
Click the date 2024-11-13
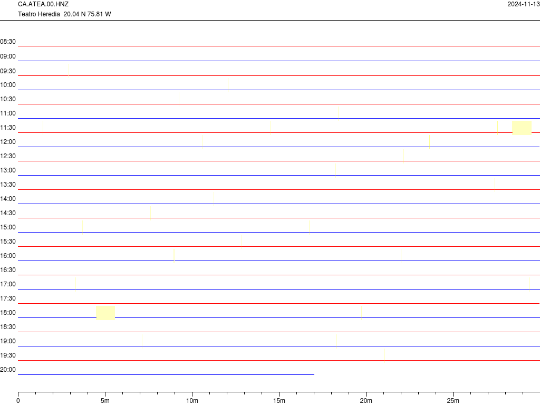coord(524,4)
